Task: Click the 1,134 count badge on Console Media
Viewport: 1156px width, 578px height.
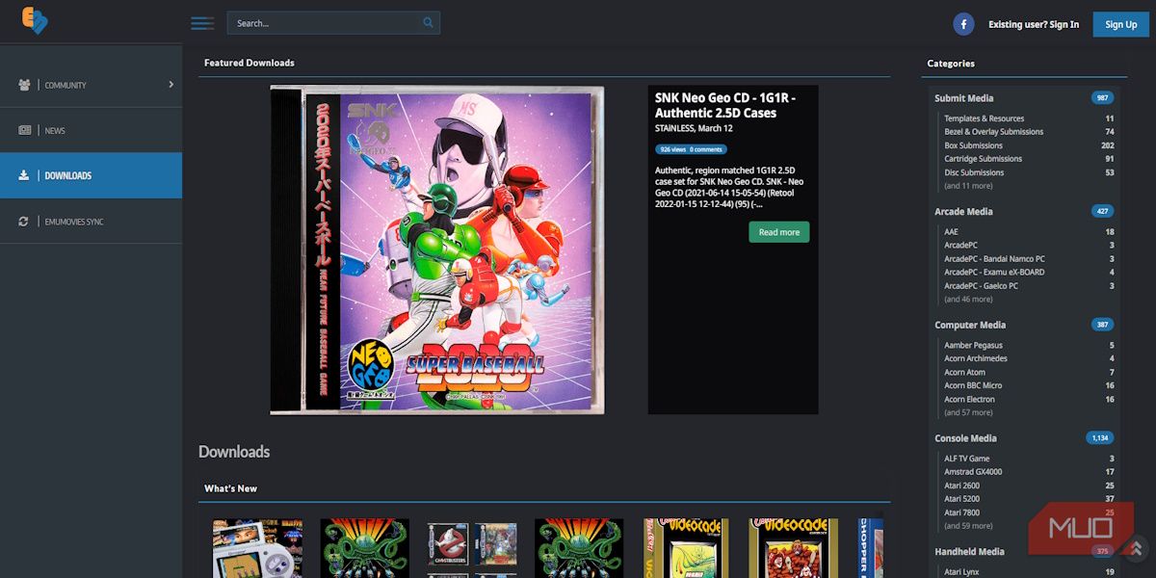Action: 1101,437
